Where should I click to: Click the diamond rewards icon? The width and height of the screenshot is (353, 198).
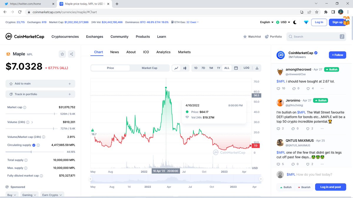[x=306, y=22]
